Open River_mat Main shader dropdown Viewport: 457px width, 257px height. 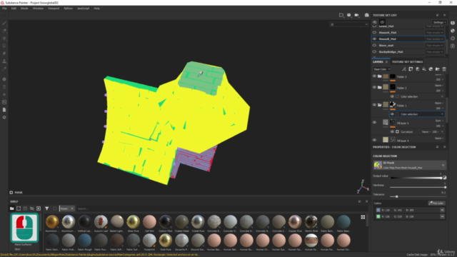[x=435, y=45]
